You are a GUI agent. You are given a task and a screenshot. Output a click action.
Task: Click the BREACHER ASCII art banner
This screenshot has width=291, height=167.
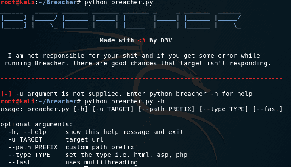point(121,21)
